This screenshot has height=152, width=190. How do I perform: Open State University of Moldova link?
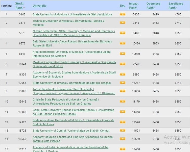[72, 14]
